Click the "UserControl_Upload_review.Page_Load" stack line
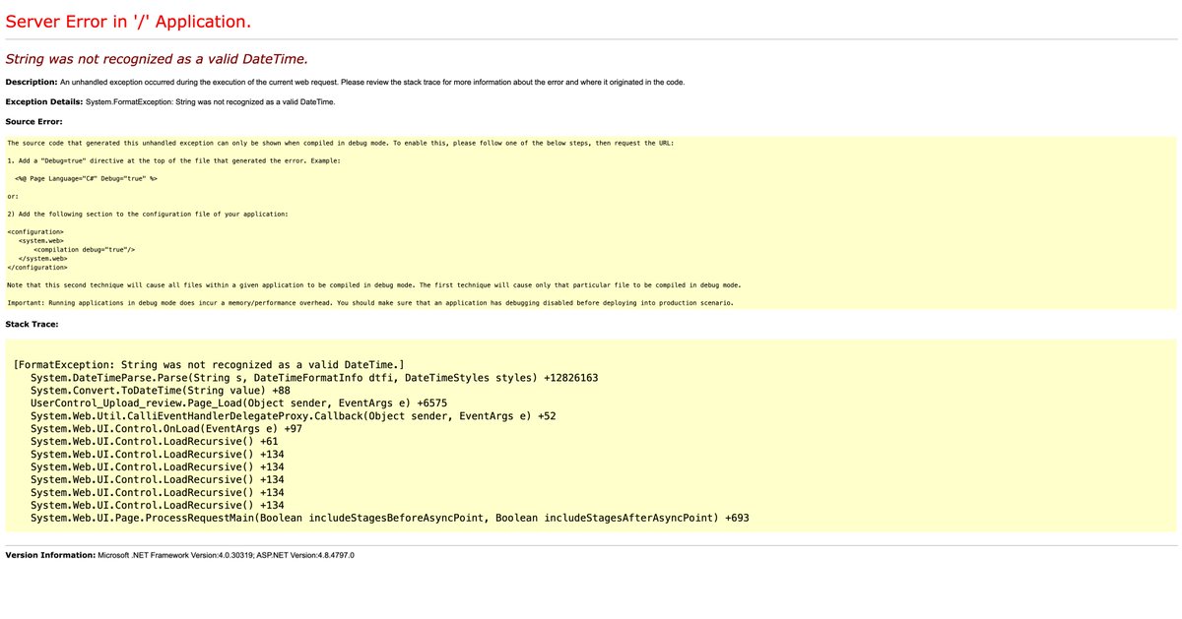The image size is (1182, 619). (238, 403)
